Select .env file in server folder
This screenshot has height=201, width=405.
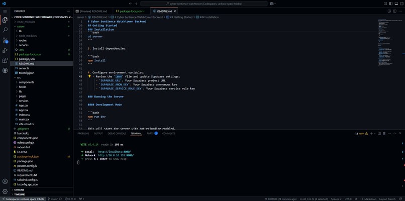[41, 50]
